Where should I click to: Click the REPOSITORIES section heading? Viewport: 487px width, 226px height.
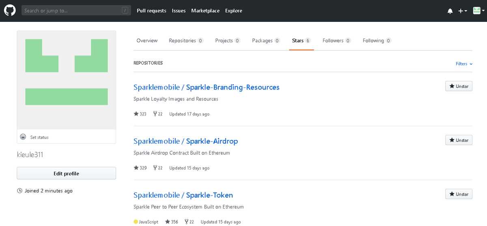[148, 63]
